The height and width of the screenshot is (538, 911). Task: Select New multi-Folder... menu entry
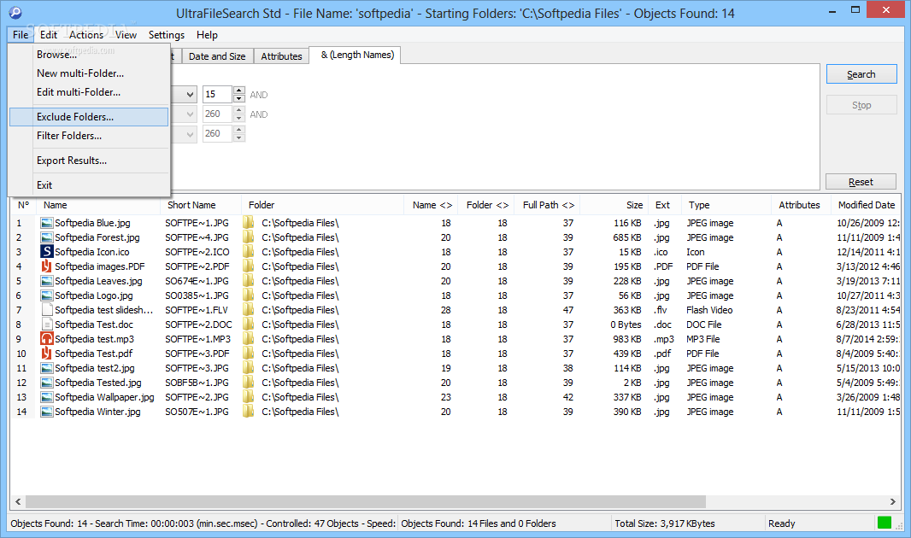click(89, 73)
